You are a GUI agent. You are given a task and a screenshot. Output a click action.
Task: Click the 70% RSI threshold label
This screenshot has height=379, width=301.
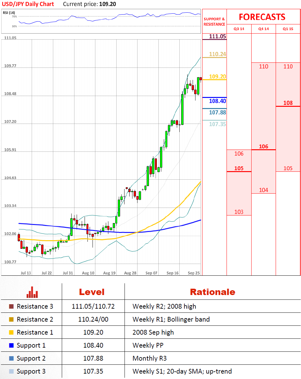(15, 16)
